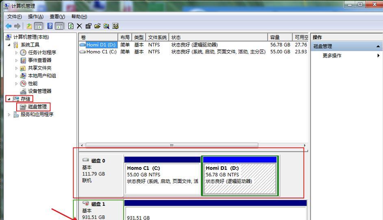Sort by the 类型 column header
The image size is (383, 220).
(x=139, y=37)
